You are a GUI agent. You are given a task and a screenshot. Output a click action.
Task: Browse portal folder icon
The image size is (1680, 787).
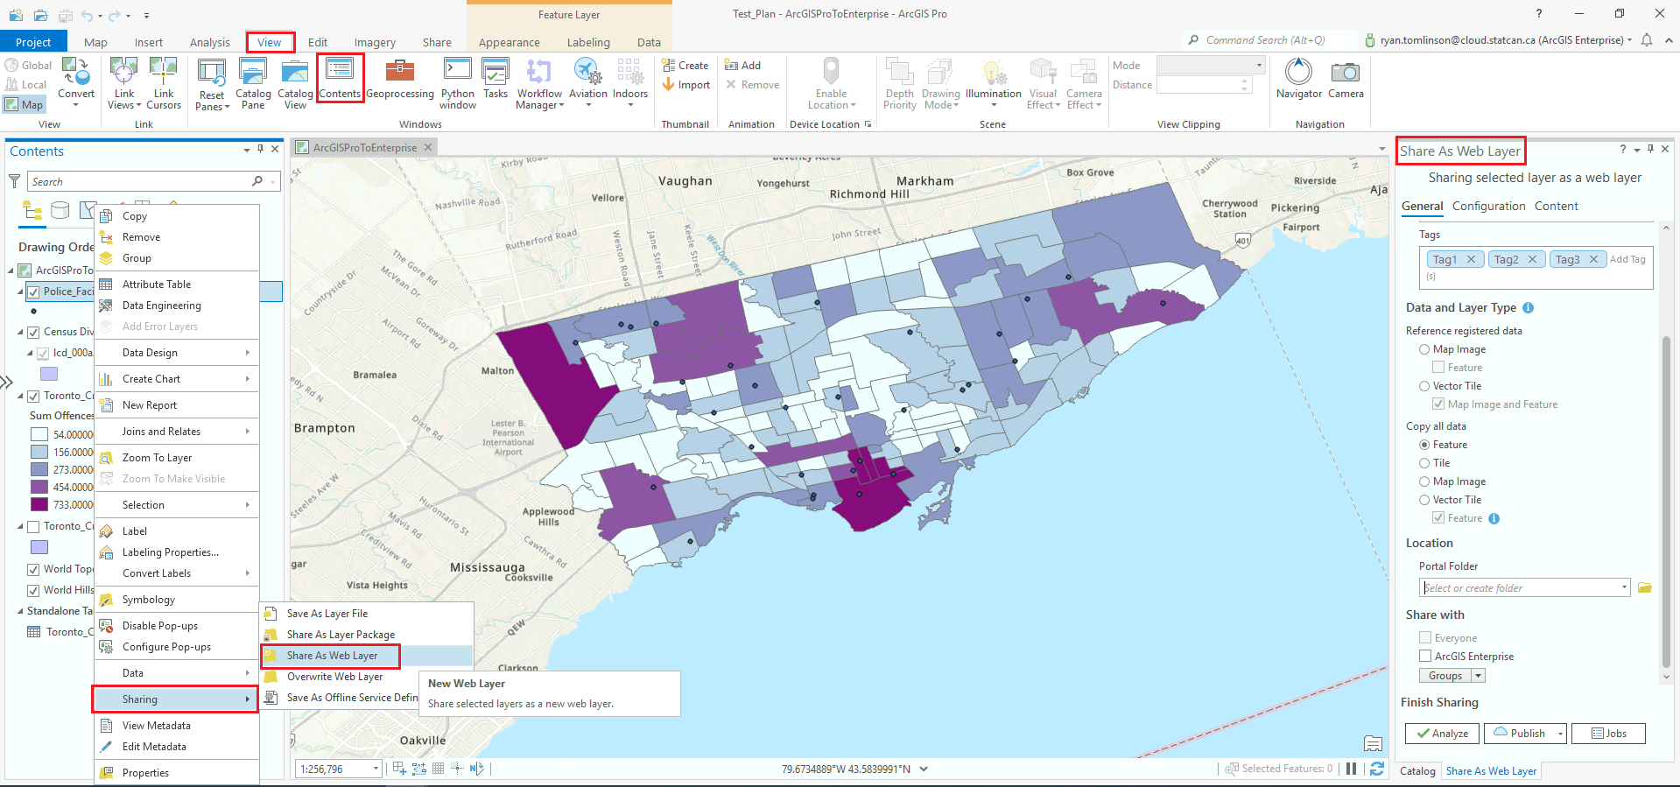point(1645,587)
